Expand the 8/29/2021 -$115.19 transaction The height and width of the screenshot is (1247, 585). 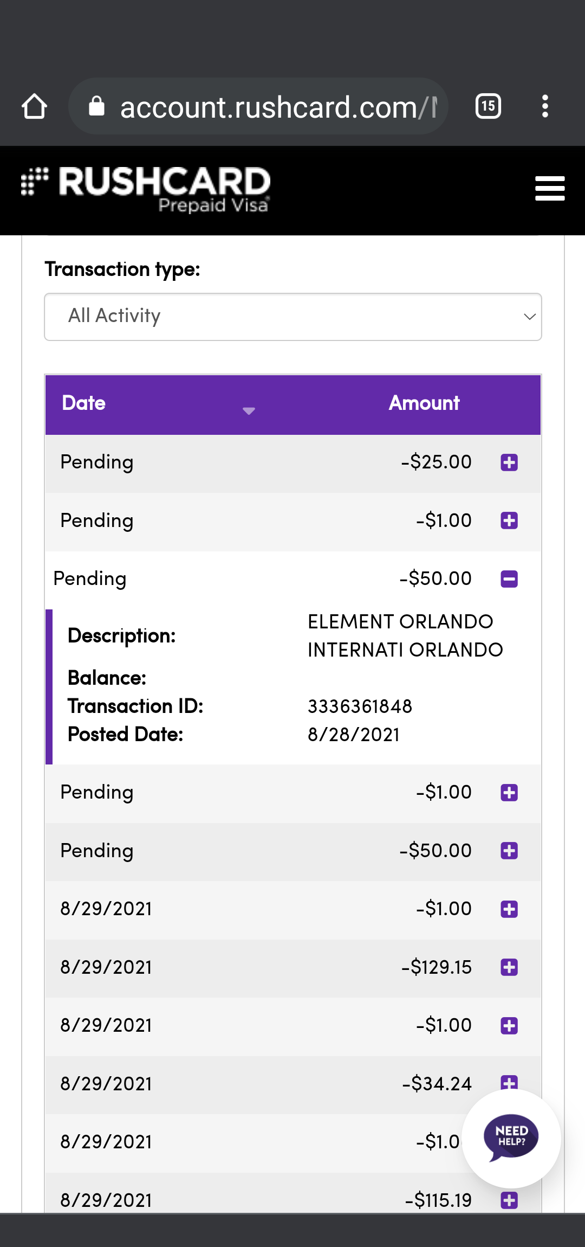coord(509,1200)
